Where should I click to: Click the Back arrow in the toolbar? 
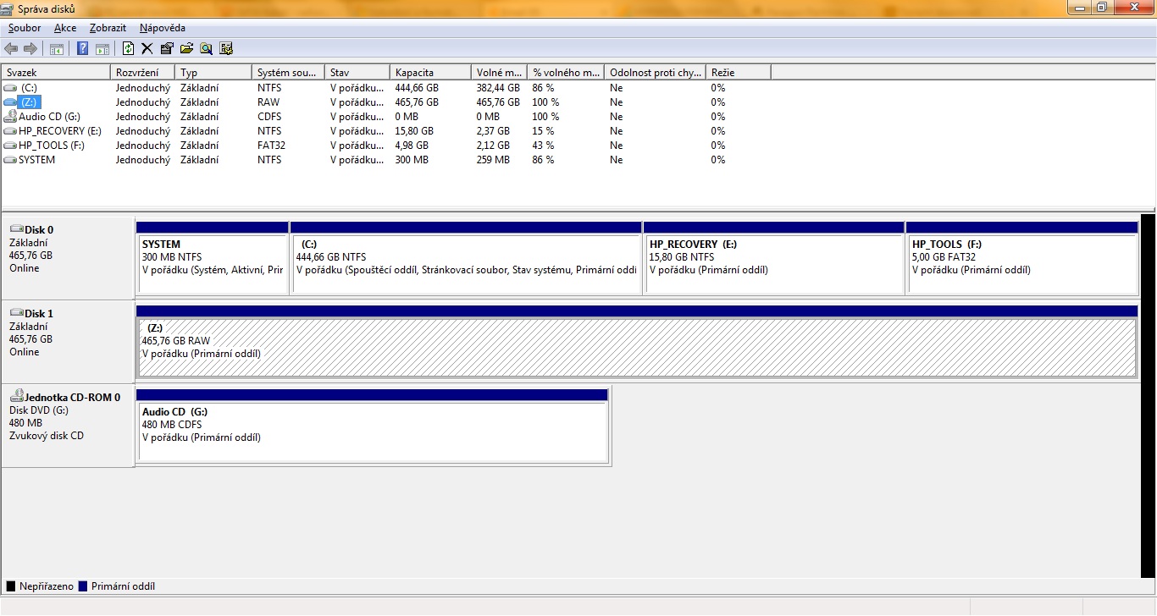pos(11,49)
